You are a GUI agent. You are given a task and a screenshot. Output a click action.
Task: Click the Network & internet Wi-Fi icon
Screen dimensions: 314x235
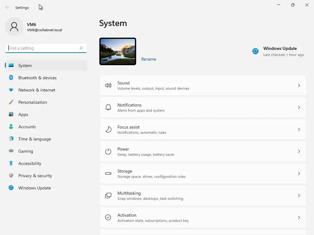pos(11,90)
